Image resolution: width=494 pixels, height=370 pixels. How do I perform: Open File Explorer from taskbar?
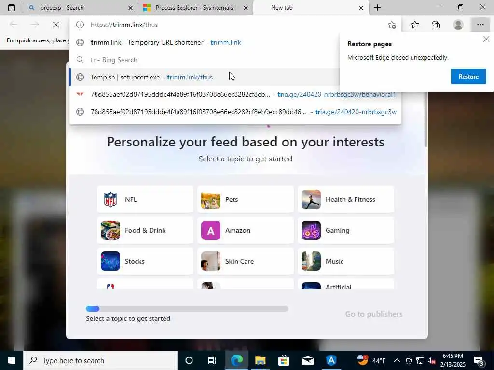tap(260, 360)
